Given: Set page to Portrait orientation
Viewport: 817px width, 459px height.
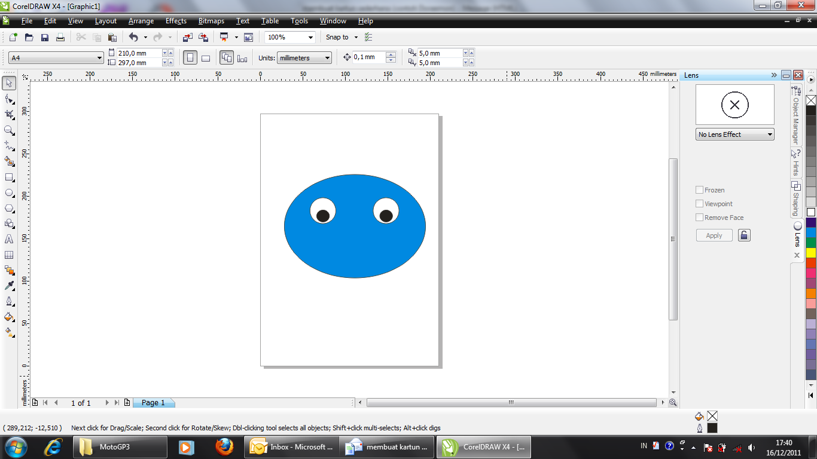Looking at the screenshot, I should coord(190,58).
